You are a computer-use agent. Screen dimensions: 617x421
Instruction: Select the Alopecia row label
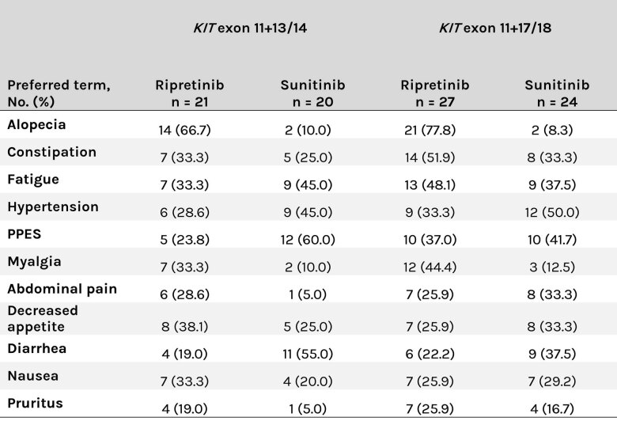36,125
